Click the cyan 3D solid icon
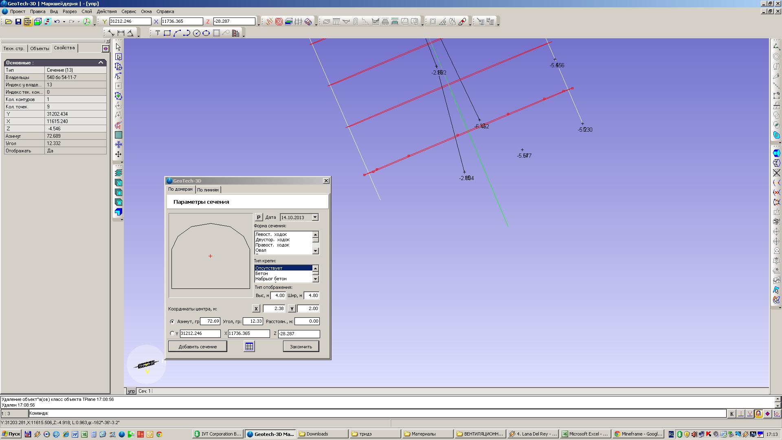 pos(119,212)
